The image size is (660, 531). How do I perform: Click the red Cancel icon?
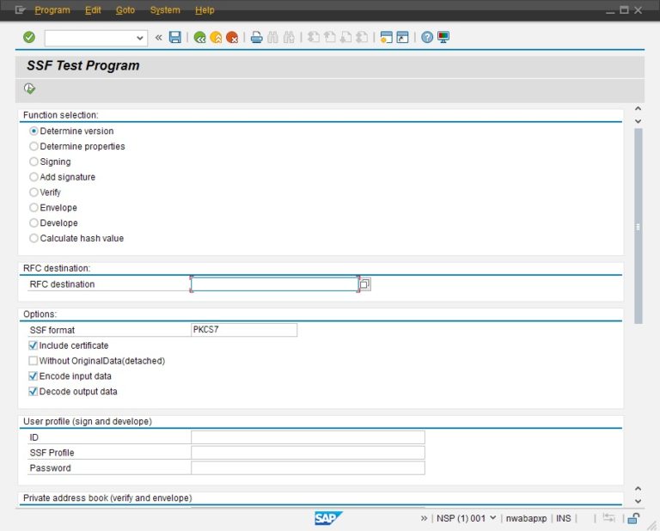[x=232, y=38]
